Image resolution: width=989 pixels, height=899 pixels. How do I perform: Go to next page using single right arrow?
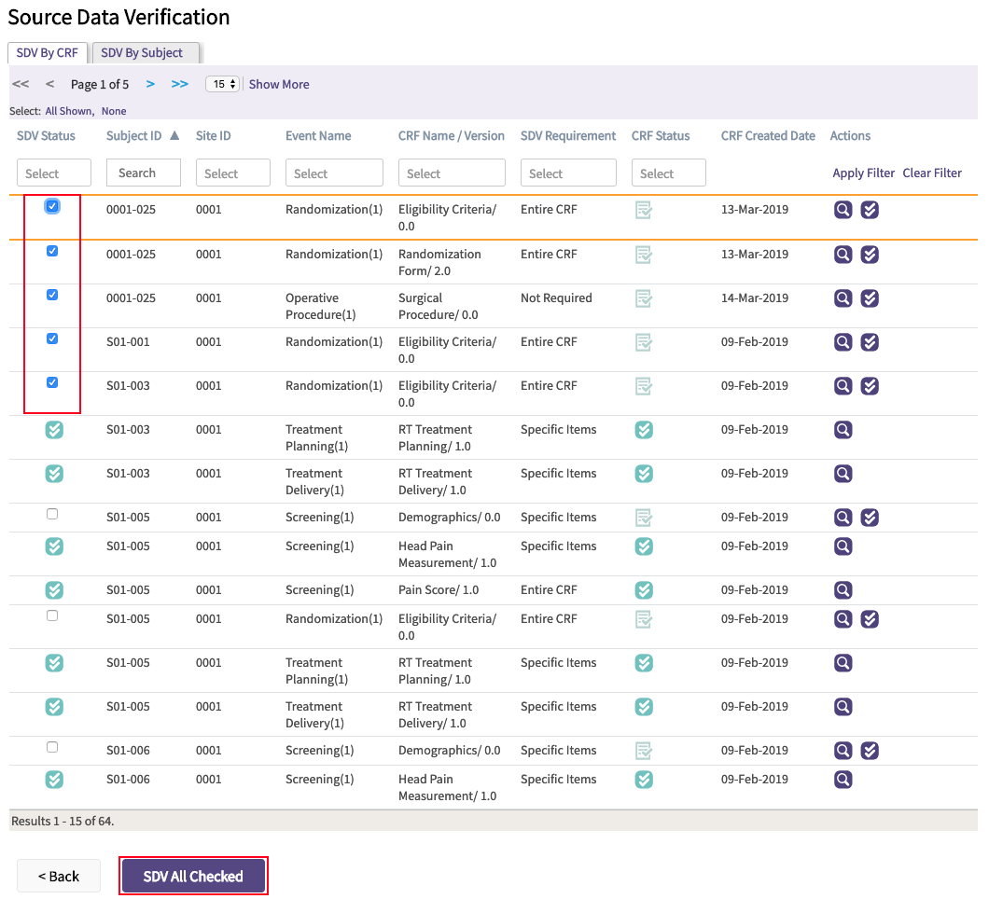coord(150,84)
